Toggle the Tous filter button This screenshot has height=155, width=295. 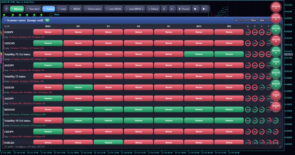(x=253, y=20)
